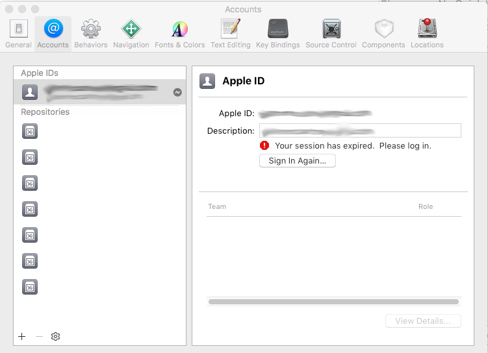Click the horizontal scrollbar under team table
The image size is (488, 353).
point(333,302)
